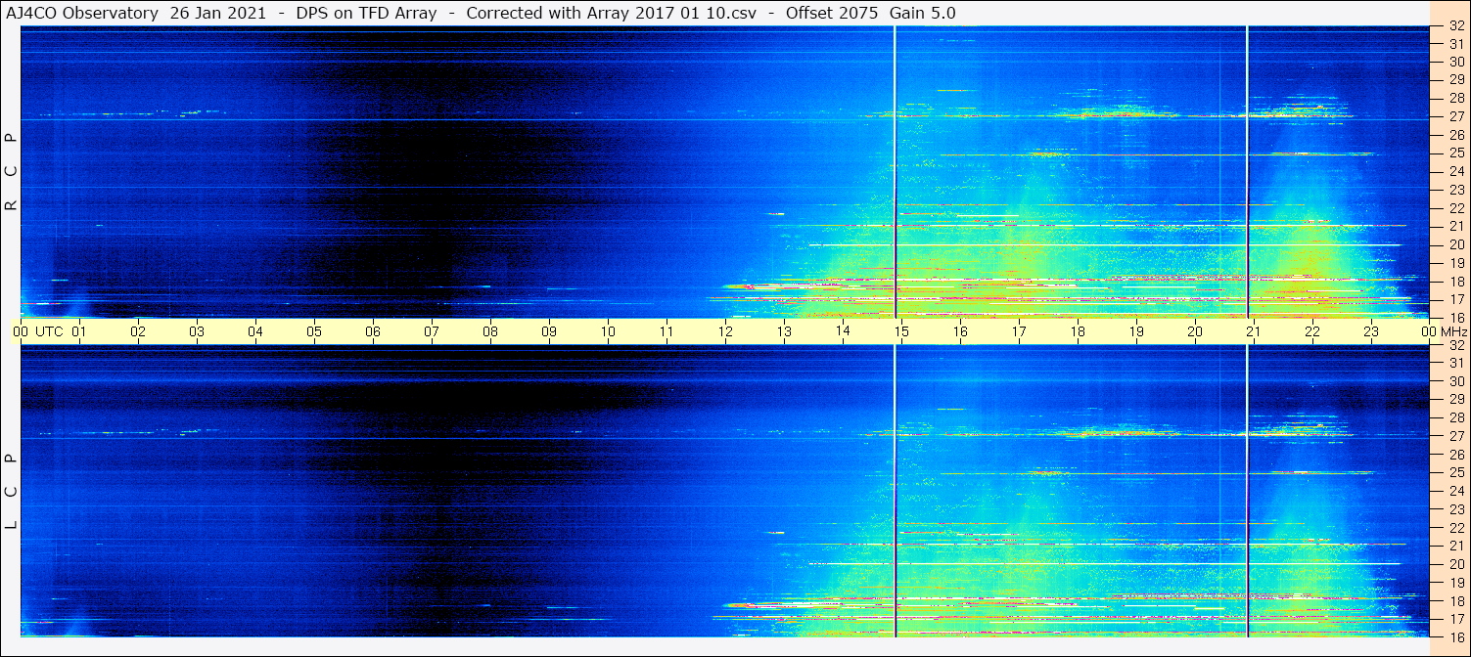Click the 32 MHz label of RCP panel
Image resolution: width=1471 pixels, height=657 pixels.
click(1455, 26)
